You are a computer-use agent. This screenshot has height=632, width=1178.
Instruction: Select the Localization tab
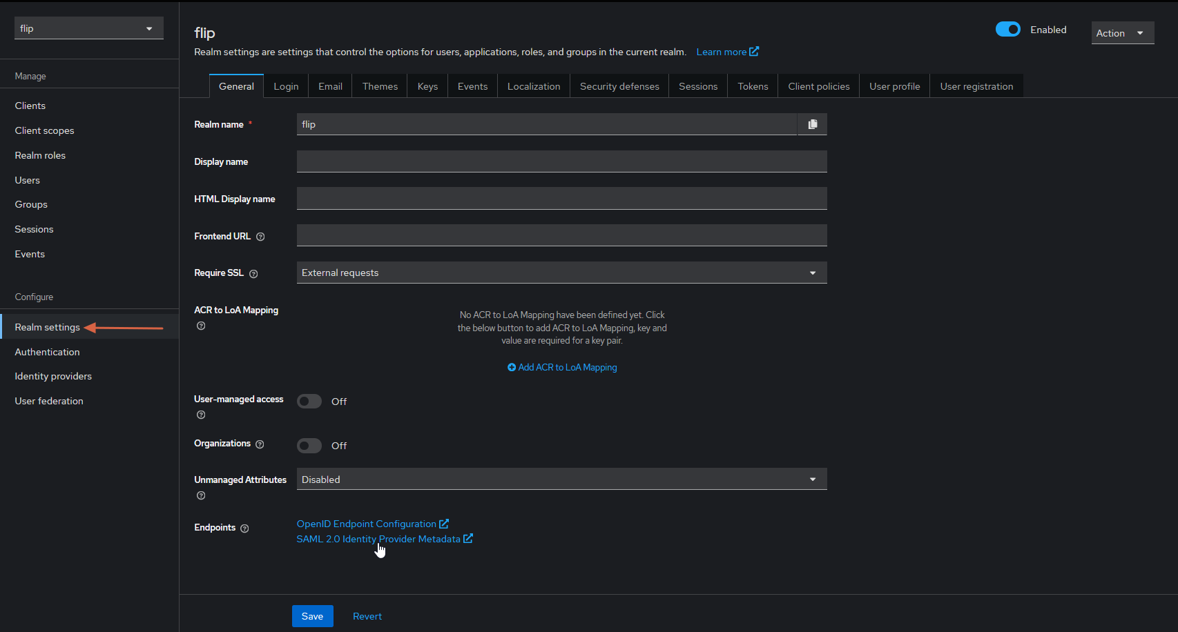(534, 86)
